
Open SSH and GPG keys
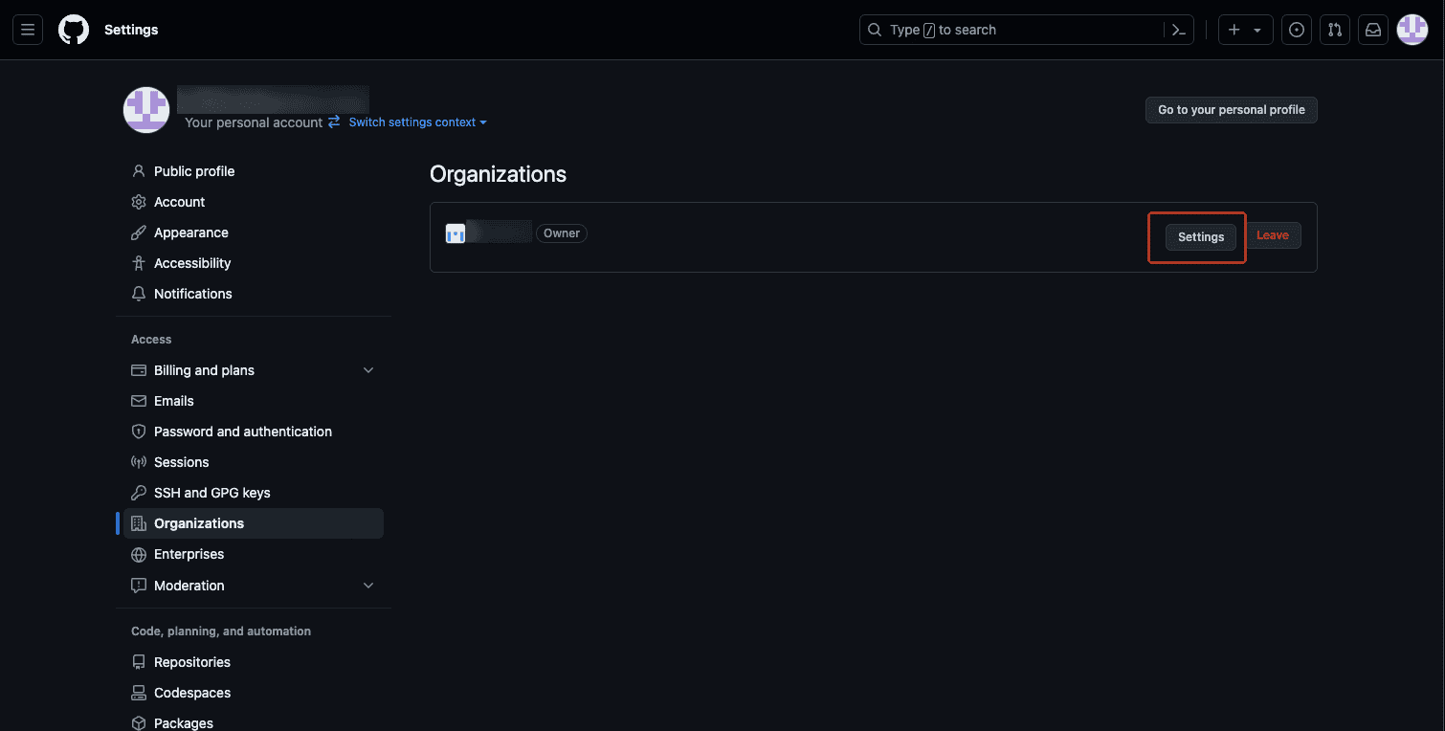[x=254, y=493]
